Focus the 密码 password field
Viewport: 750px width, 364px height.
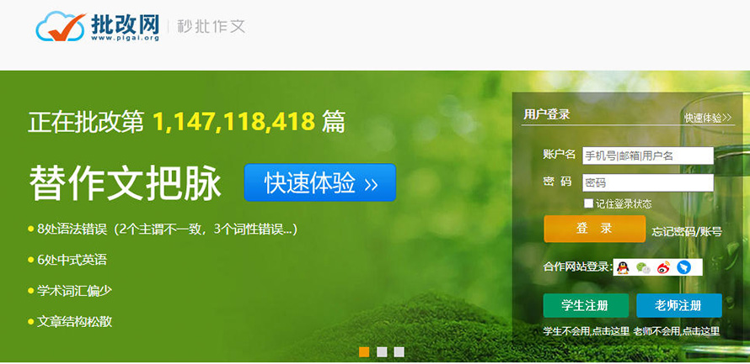click(648, 182)
